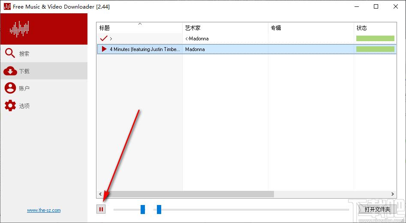Click the green status bar of <-Madonna row
Viewport: 406px width, 223px height.
375,38
